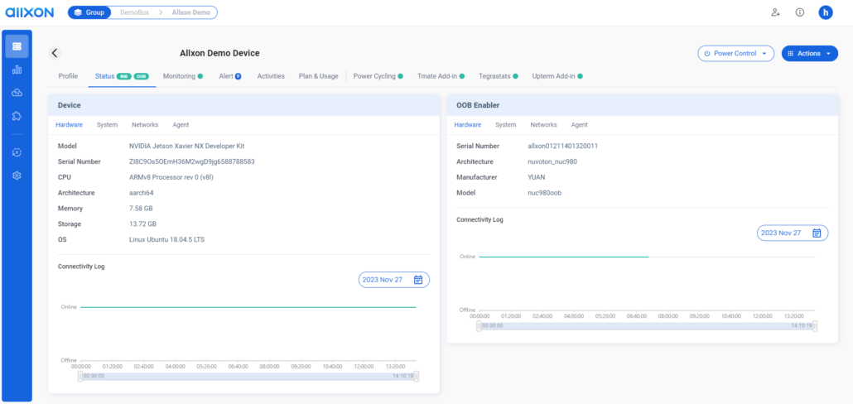This screenshot has height=404, width=853.
Task: Go back with the left chevron arrow
Action: (55, 53)
